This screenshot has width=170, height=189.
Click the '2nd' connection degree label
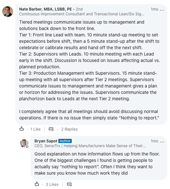(x=79, y=9)
